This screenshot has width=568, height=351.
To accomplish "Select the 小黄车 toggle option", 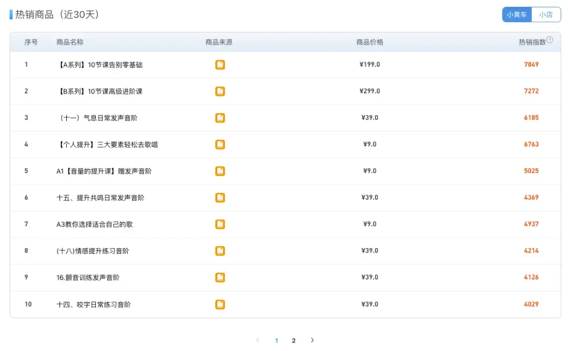I will coord(516,15).
